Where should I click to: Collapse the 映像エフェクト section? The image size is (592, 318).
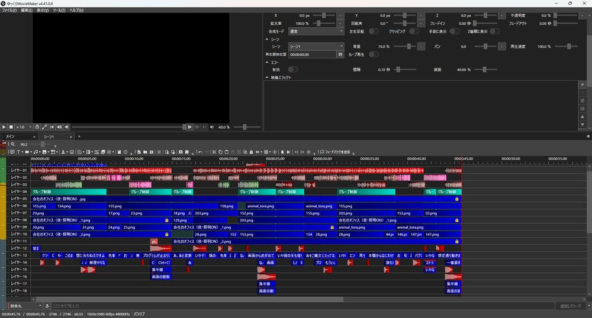tap(267, 77)
